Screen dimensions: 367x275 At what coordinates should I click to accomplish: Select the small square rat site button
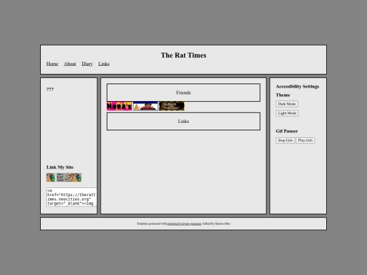click(50, 177)
